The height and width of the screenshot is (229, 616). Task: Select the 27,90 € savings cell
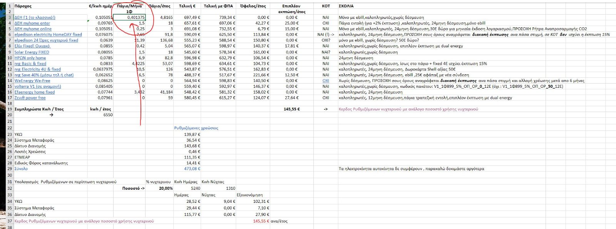point(253,215)
